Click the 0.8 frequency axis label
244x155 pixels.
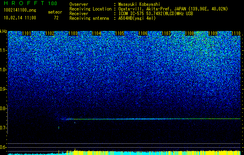tap(3, 108)
